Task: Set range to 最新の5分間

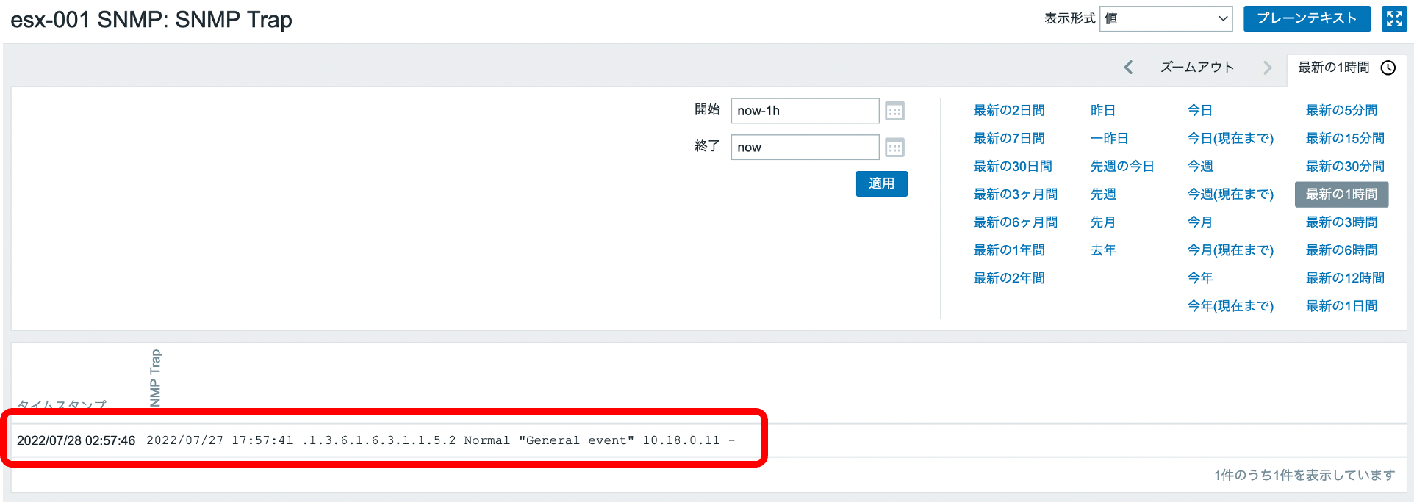Action: point(1341,110)
